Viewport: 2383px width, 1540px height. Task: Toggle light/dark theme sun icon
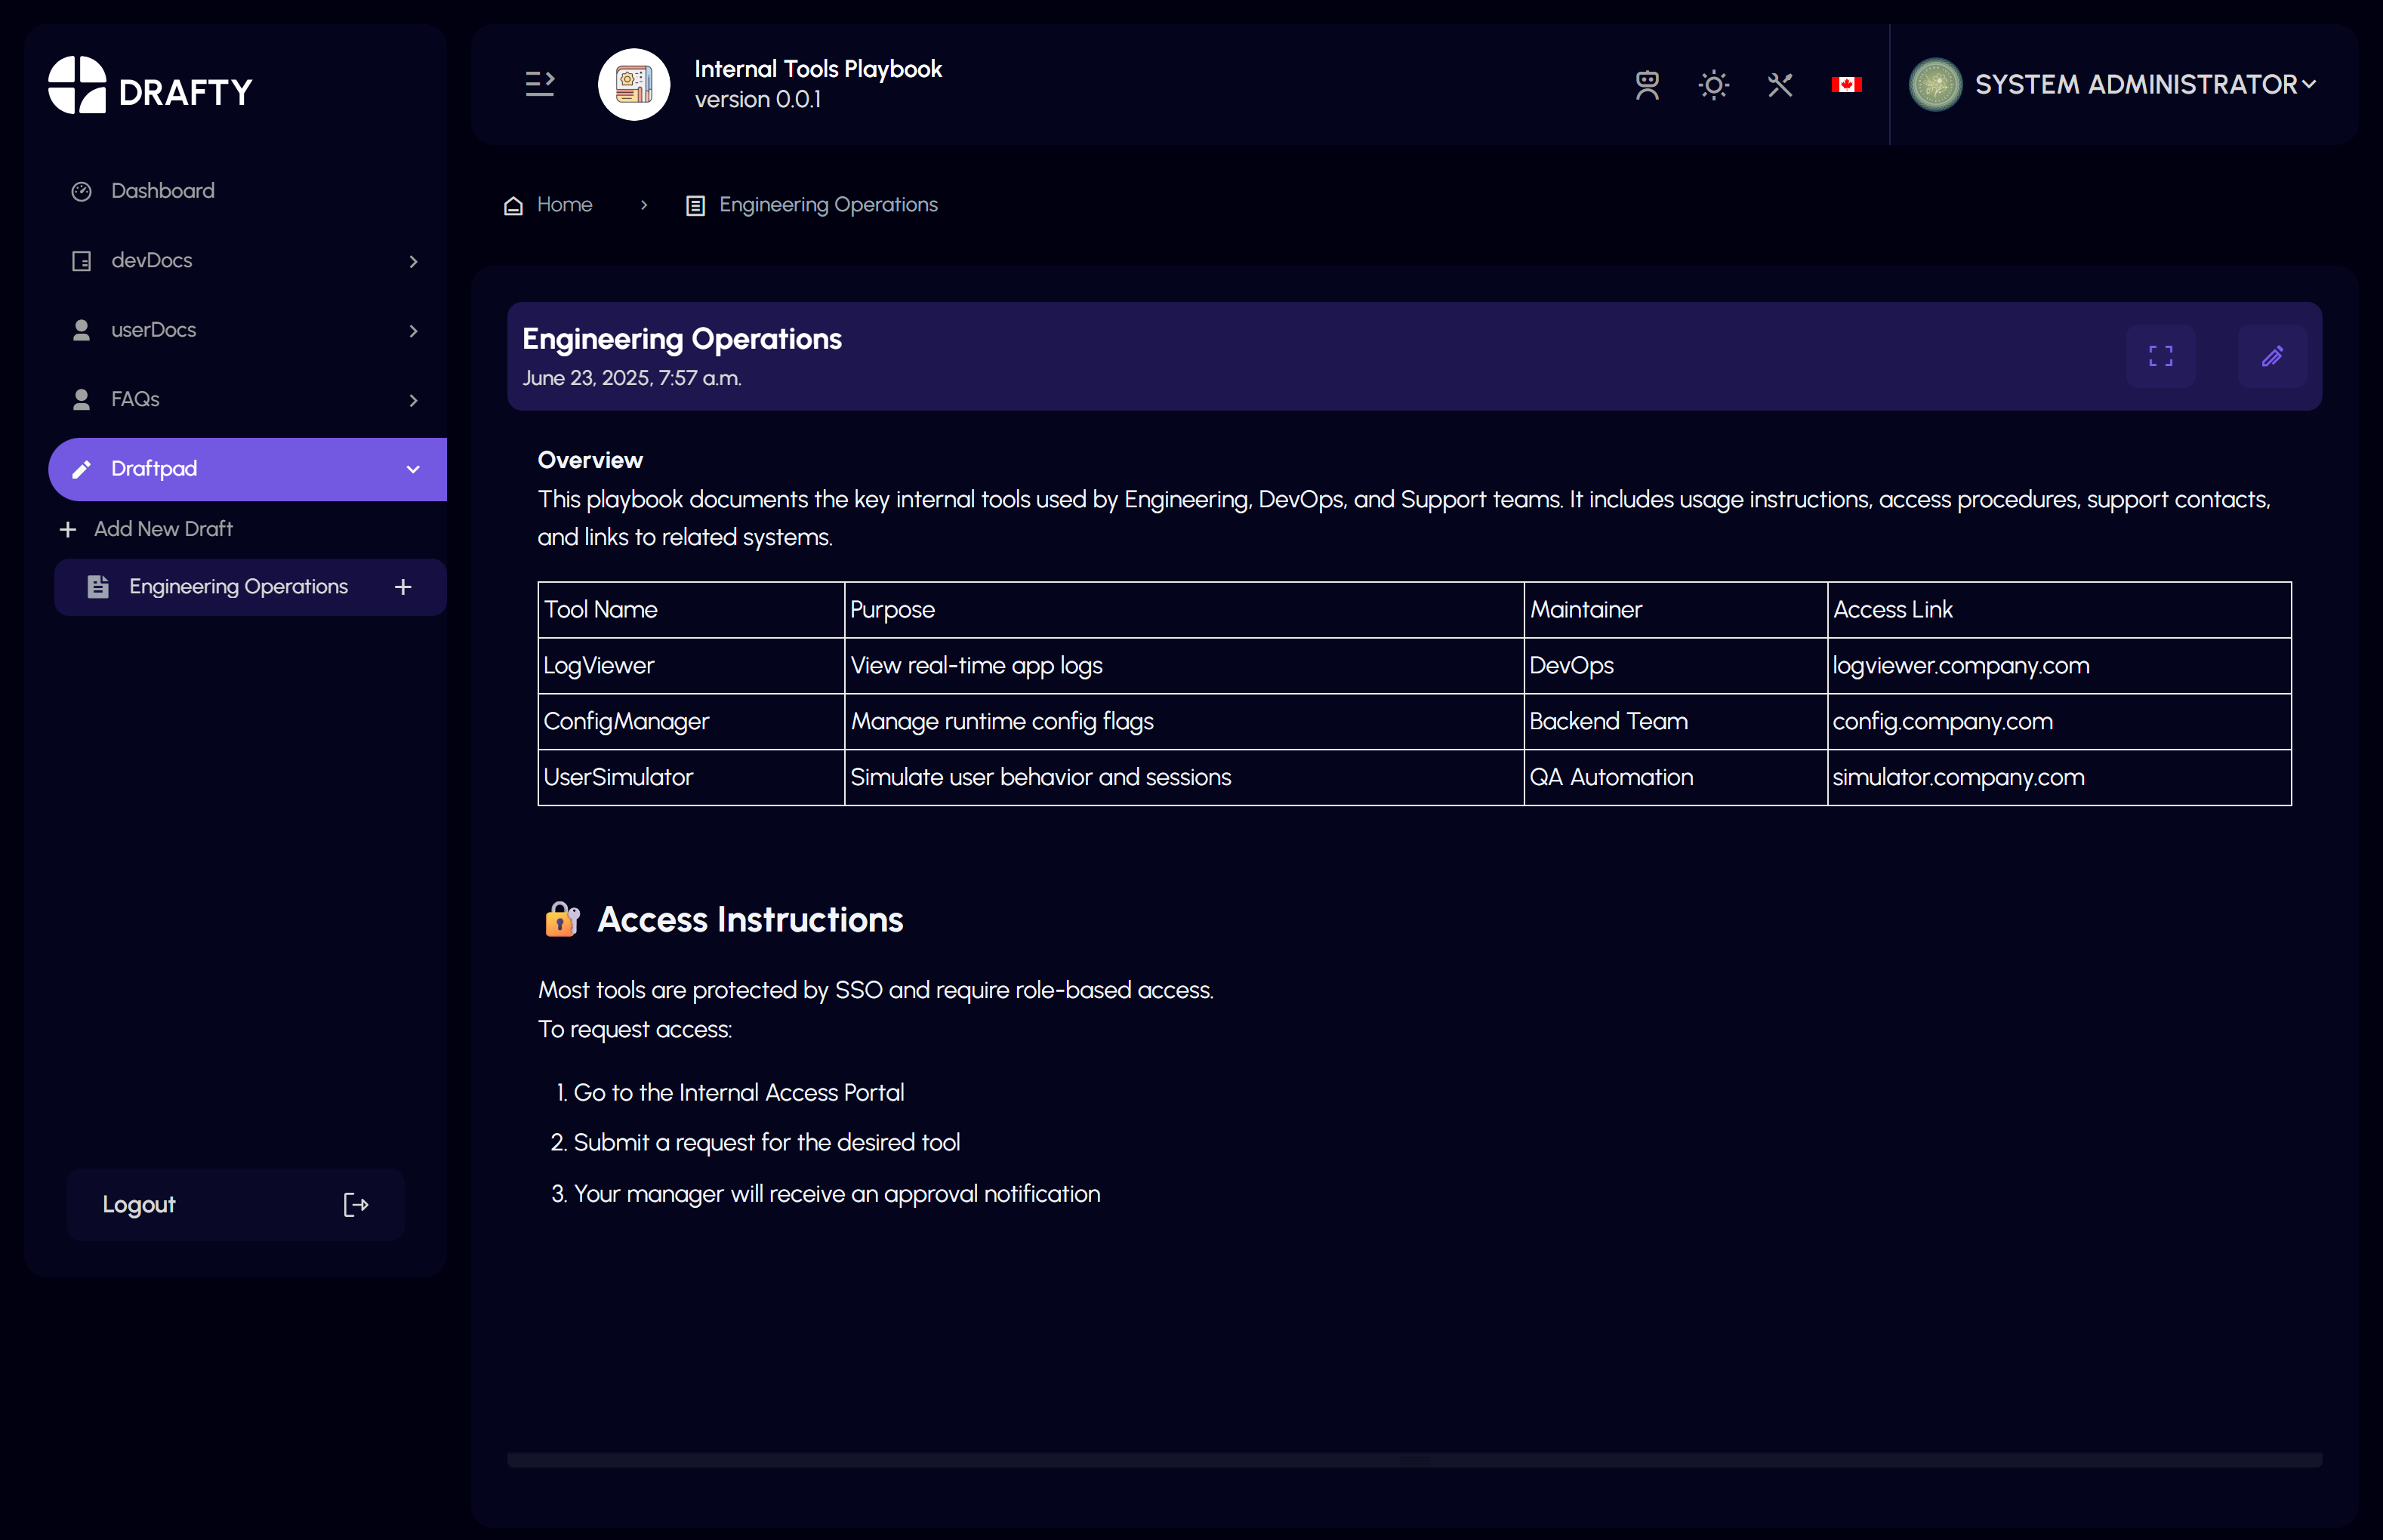click(1713, 85)
